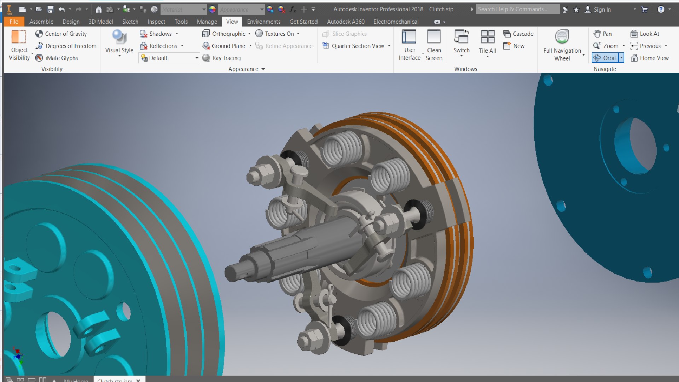Viewport: 679px width, 382px height.
Task: Toggle Center of Gravity display
Action: tap(61, 34)
